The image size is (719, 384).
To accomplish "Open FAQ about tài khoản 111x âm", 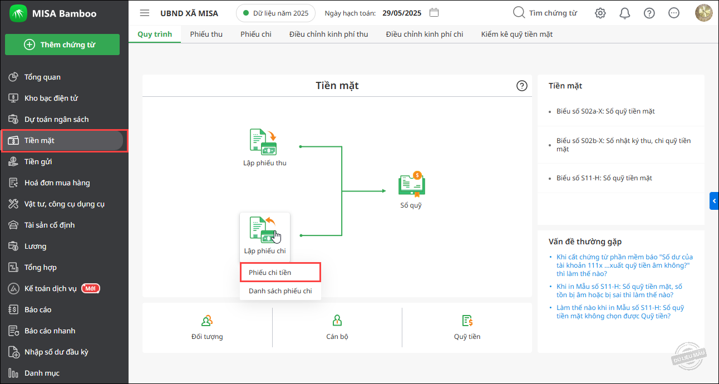I will [624, 265].
